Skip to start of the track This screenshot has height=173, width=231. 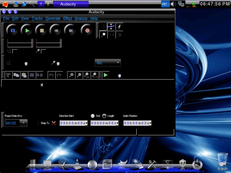55,30
